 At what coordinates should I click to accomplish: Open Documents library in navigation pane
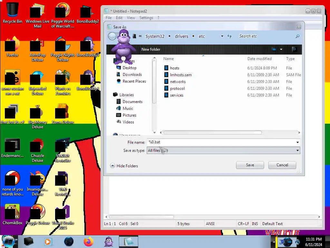tap(132, 101)
